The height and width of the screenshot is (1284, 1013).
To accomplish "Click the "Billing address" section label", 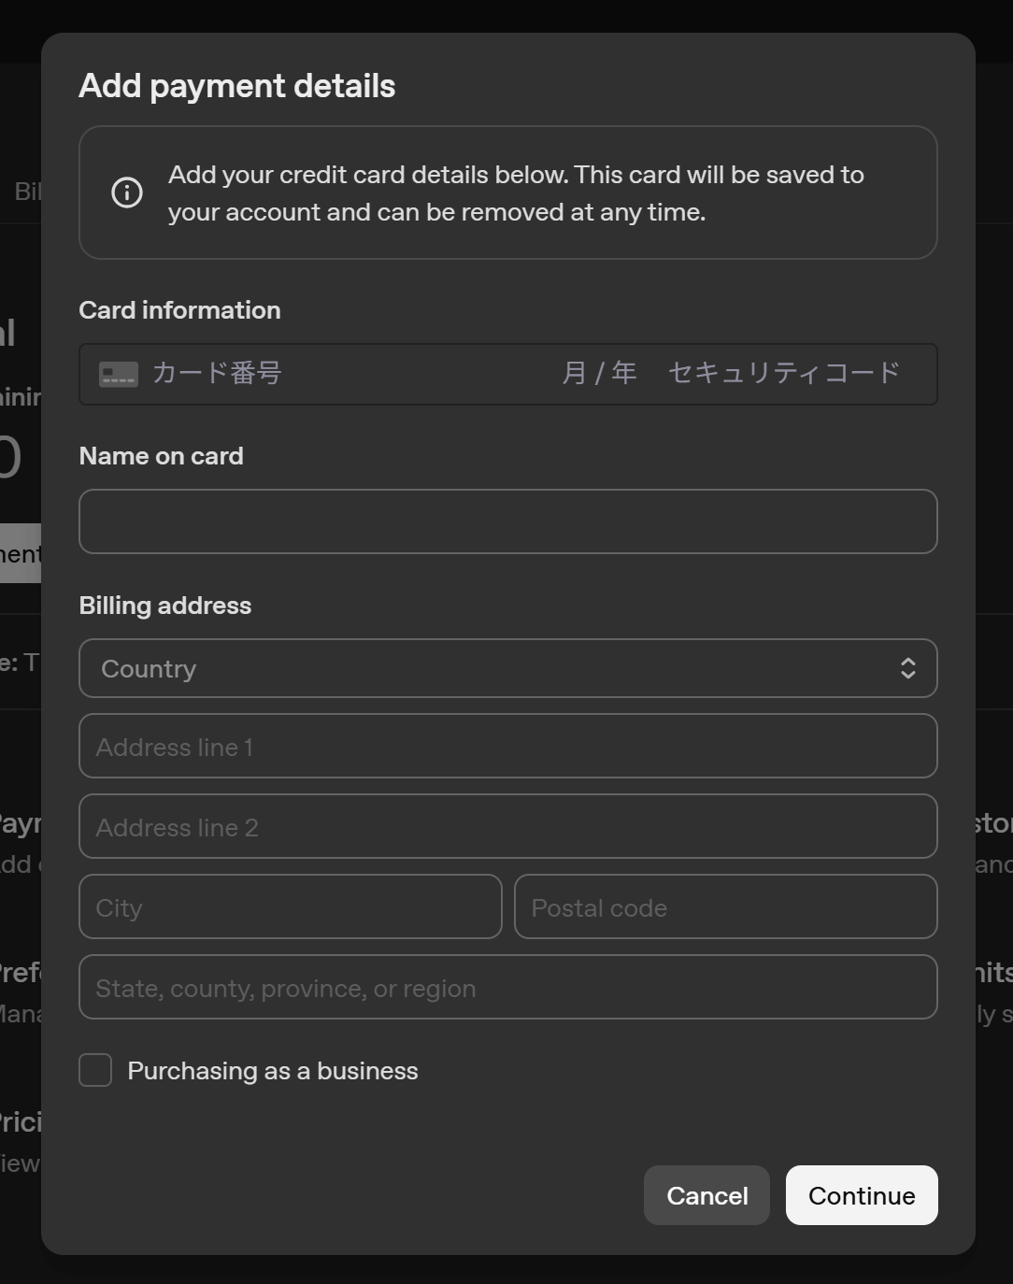I will click(x=165, y=606).
